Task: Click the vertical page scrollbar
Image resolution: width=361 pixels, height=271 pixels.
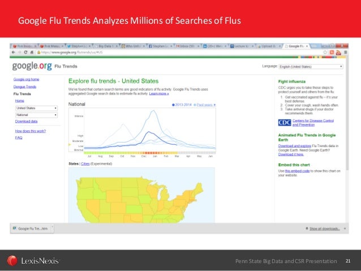Action: coord(347,113)
